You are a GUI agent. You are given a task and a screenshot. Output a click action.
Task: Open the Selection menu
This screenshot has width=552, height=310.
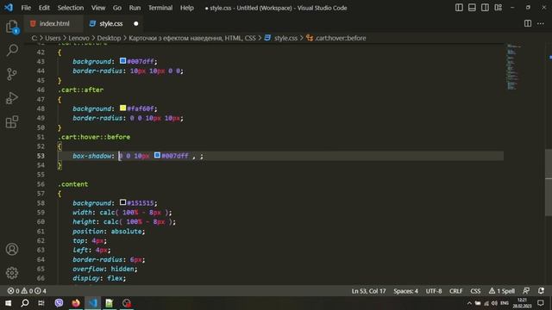(x=71, y=8)
